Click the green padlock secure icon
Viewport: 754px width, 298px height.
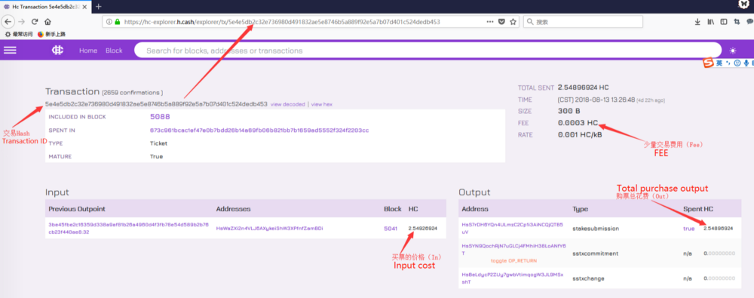(x=117, y=22)
